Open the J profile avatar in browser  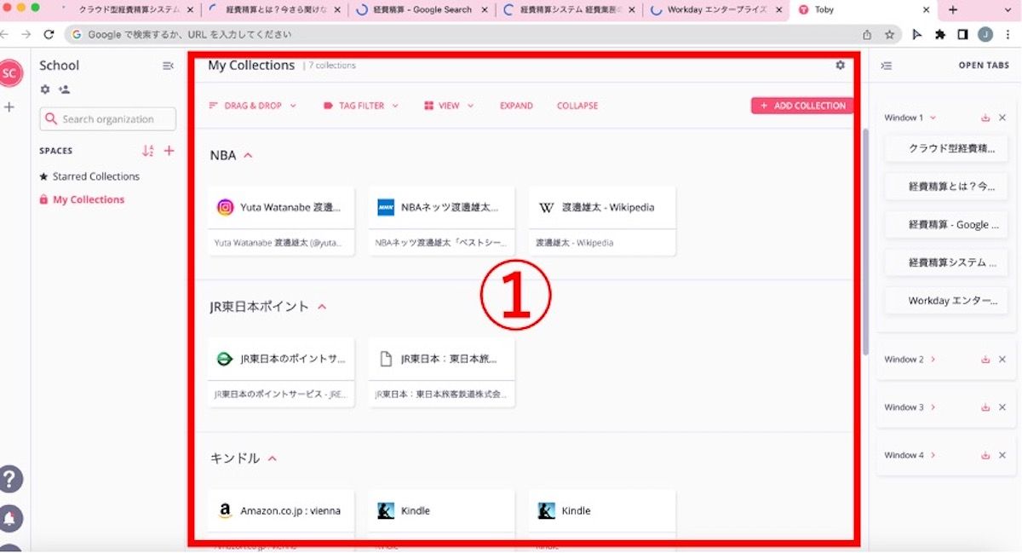[x=985, y=35]
